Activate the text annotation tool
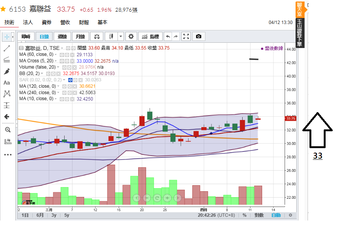Image resolution: width=338 pixels, height=225 pixels. [7, 82]
